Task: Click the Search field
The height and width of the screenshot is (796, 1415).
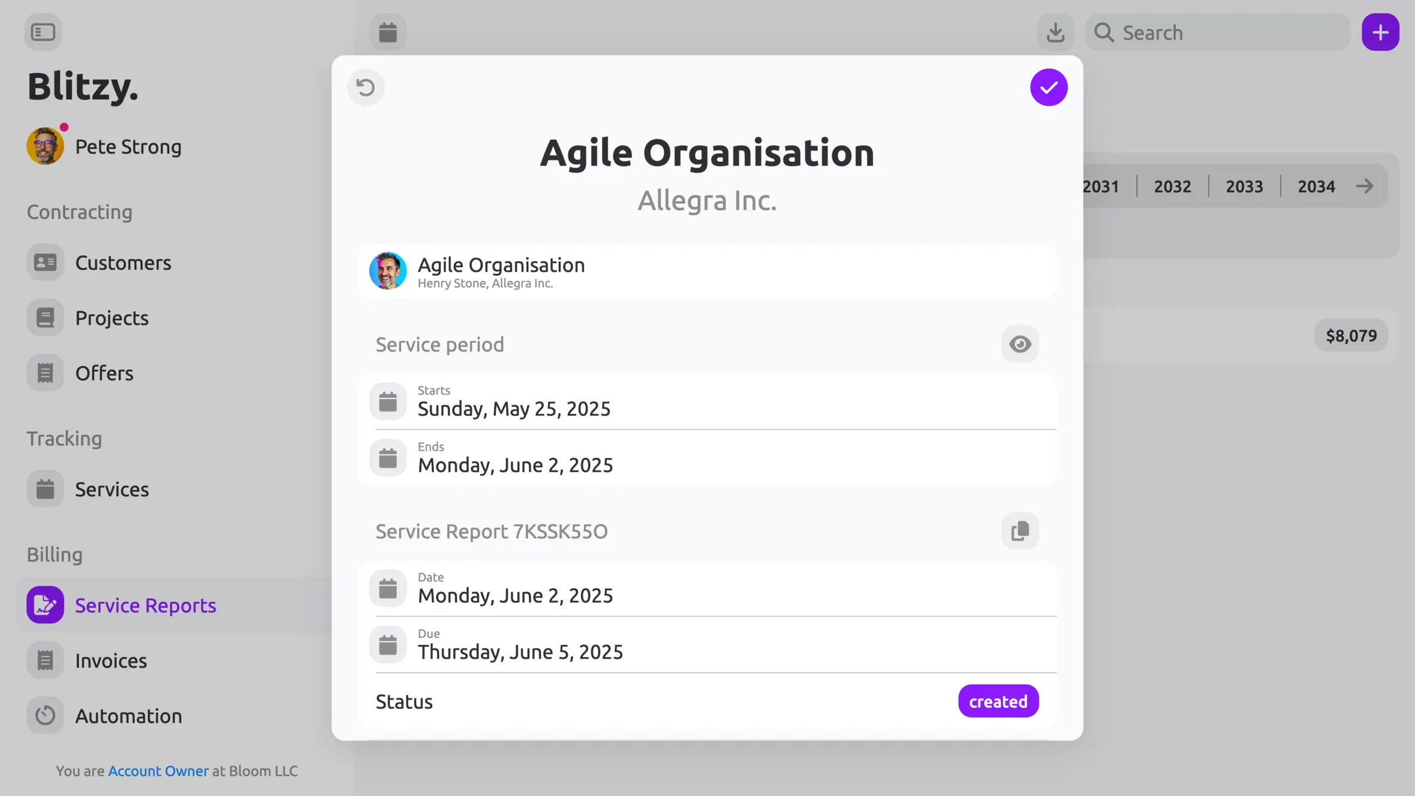Action: click(1218, 32)
